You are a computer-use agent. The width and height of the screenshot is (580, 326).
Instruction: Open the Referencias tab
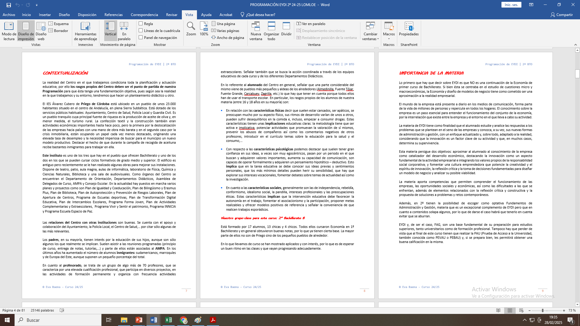click(113, 14)
